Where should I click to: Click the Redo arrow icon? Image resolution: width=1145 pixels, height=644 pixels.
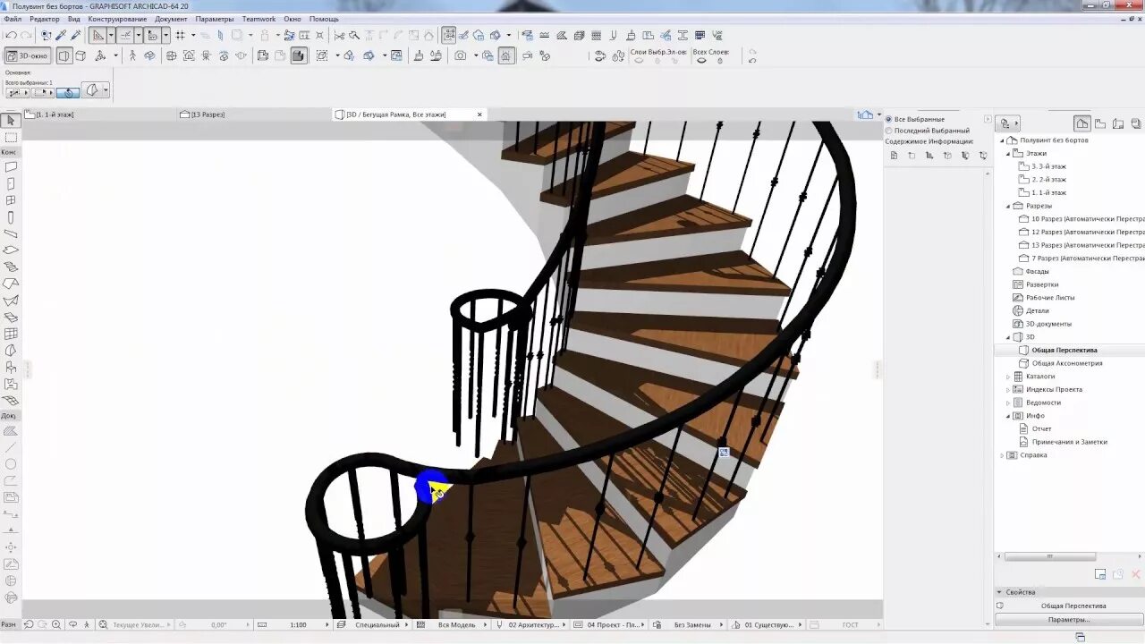[x=26, y=36]
